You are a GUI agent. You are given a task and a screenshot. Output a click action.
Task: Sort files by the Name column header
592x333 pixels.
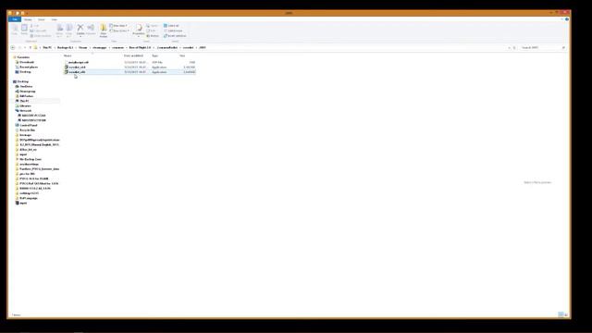68,55
